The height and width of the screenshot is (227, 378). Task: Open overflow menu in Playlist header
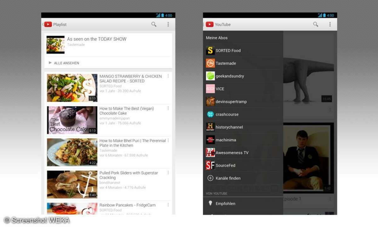point(168,24)
